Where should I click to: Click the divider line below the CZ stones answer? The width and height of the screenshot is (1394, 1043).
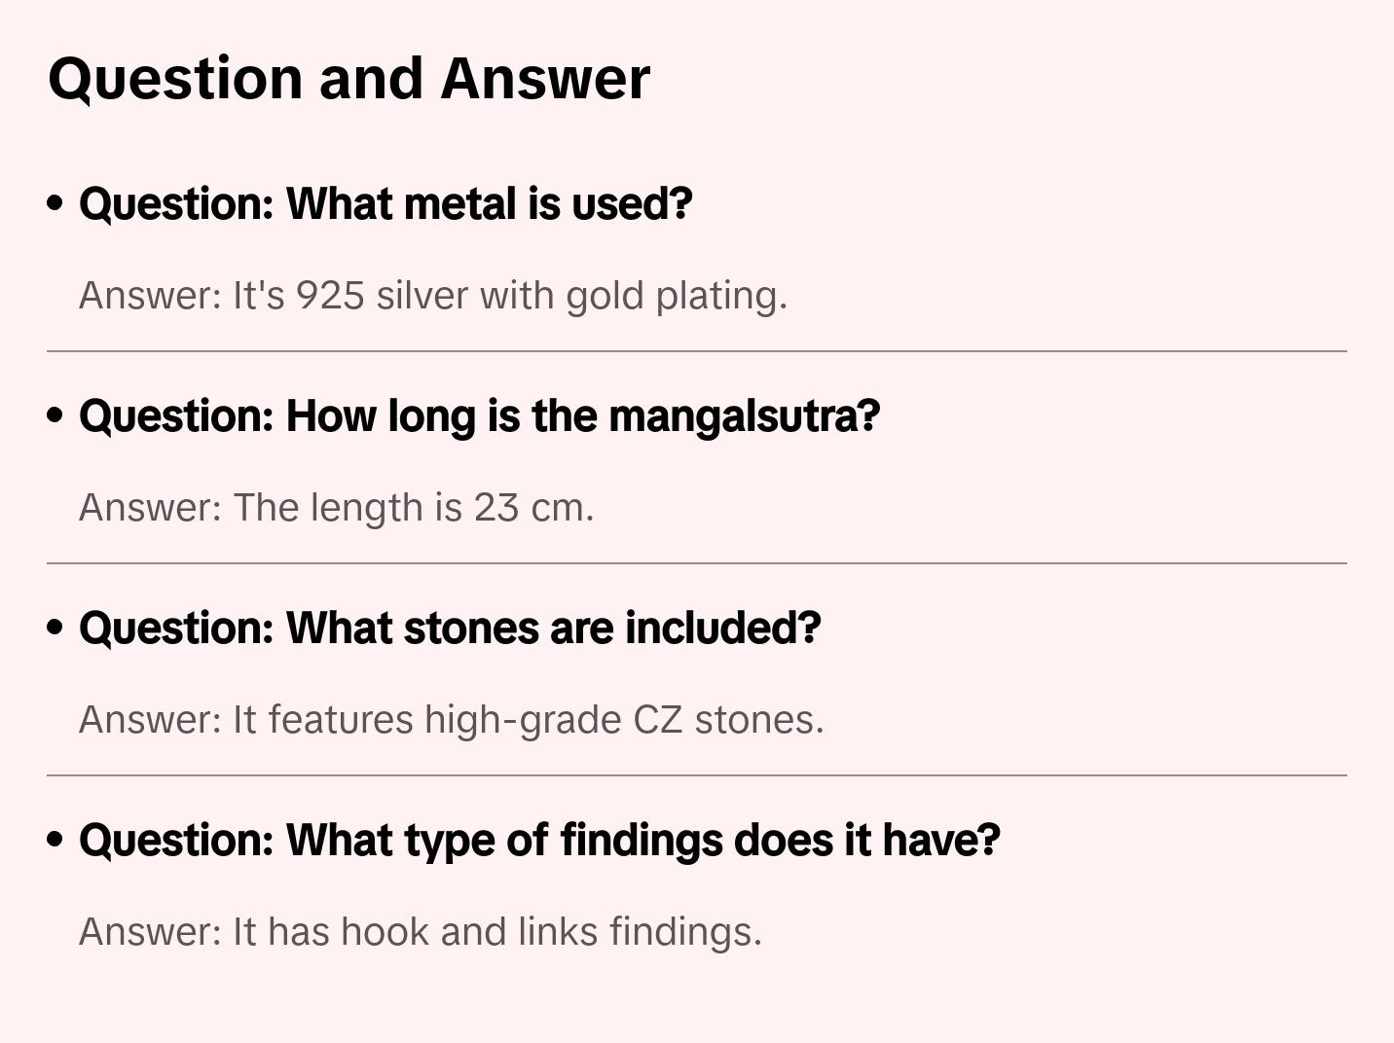tap(697, 775)
